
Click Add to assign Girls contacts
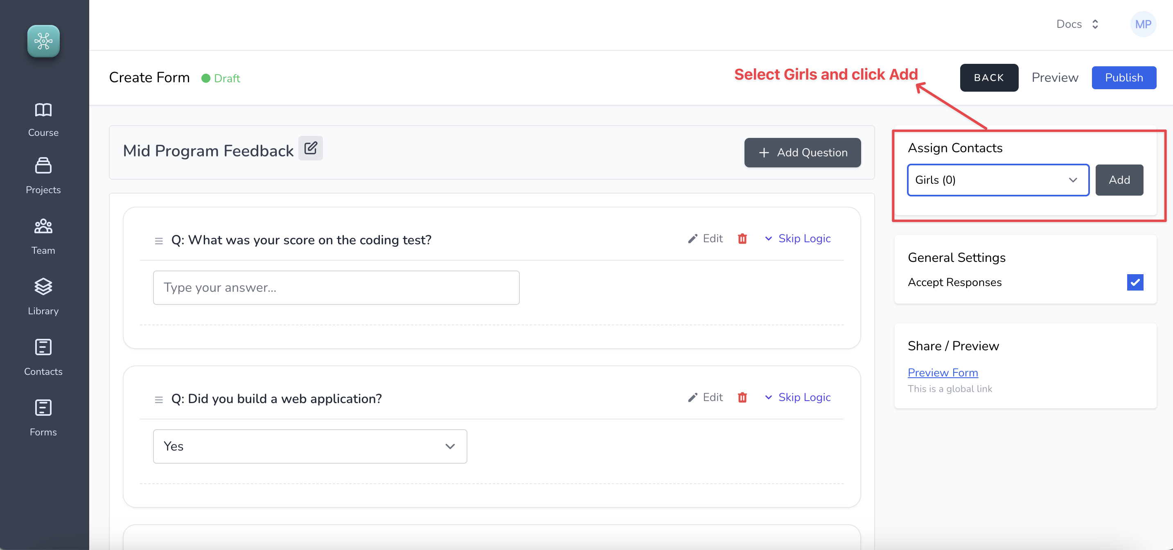(x=1119, y=180)
